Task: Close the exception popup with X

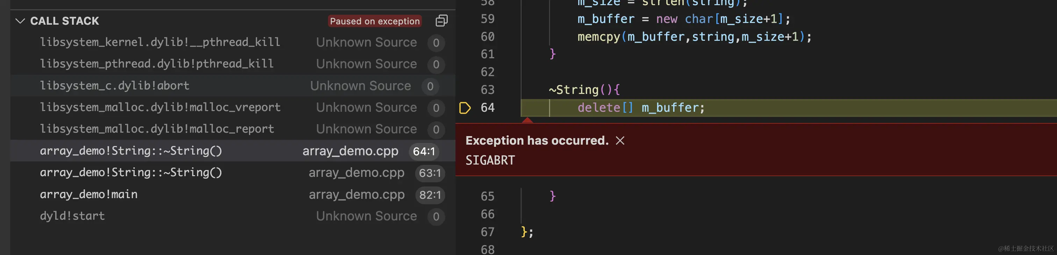Action: point(620,141)
